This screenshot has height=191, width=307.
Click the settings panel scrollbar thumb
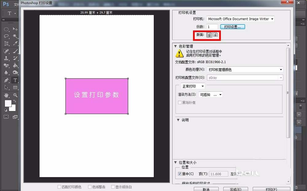click(x=288, y=93)
